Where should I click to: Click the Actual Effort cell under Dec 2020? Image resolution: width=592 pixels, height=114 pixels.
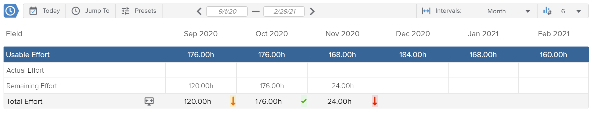click(413, 70)
